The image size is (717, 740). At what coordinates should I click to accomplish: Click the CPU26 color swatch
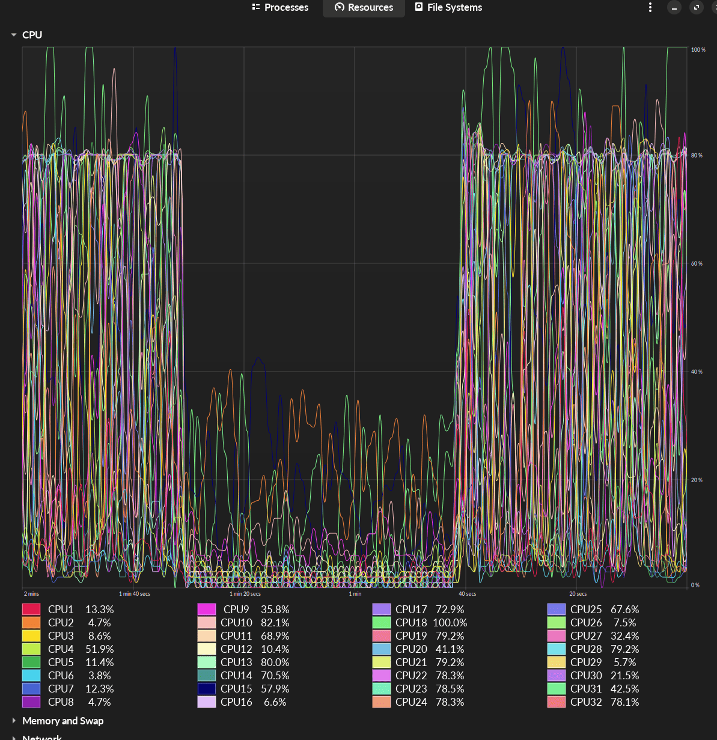point(557,623)
